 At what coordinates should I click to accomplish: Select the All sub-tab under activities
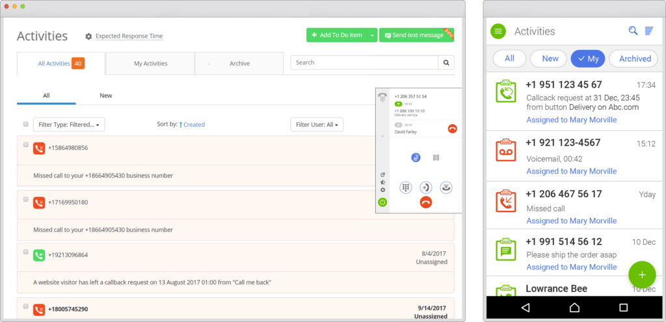point(46,96)
